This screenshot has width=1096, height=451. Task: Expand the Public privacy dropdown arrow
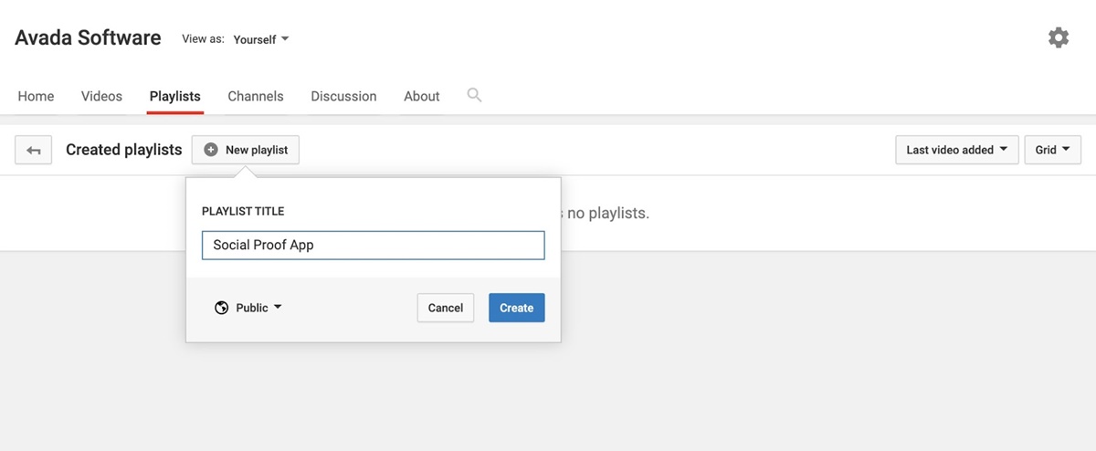point(278,308)
